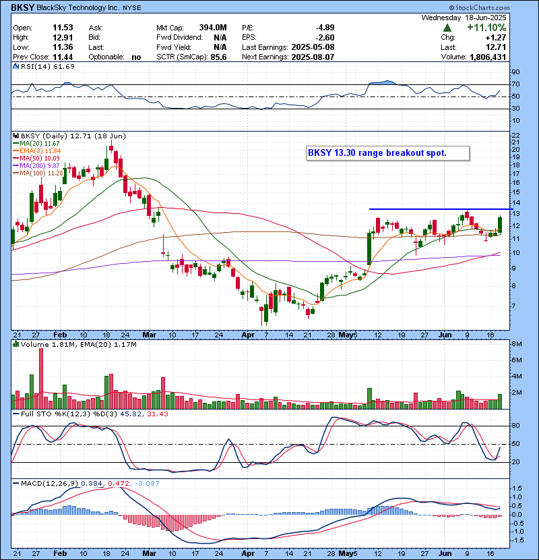Click the Jun label on bottom MACD date axis

click(x=445, y=553)
